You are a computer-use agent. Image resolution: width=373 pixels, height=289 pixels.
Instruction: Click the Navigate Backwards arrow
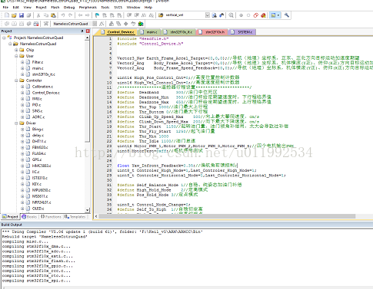(80, 15)
